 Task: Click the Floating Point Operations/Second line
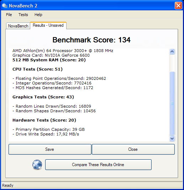pos(59,78)
